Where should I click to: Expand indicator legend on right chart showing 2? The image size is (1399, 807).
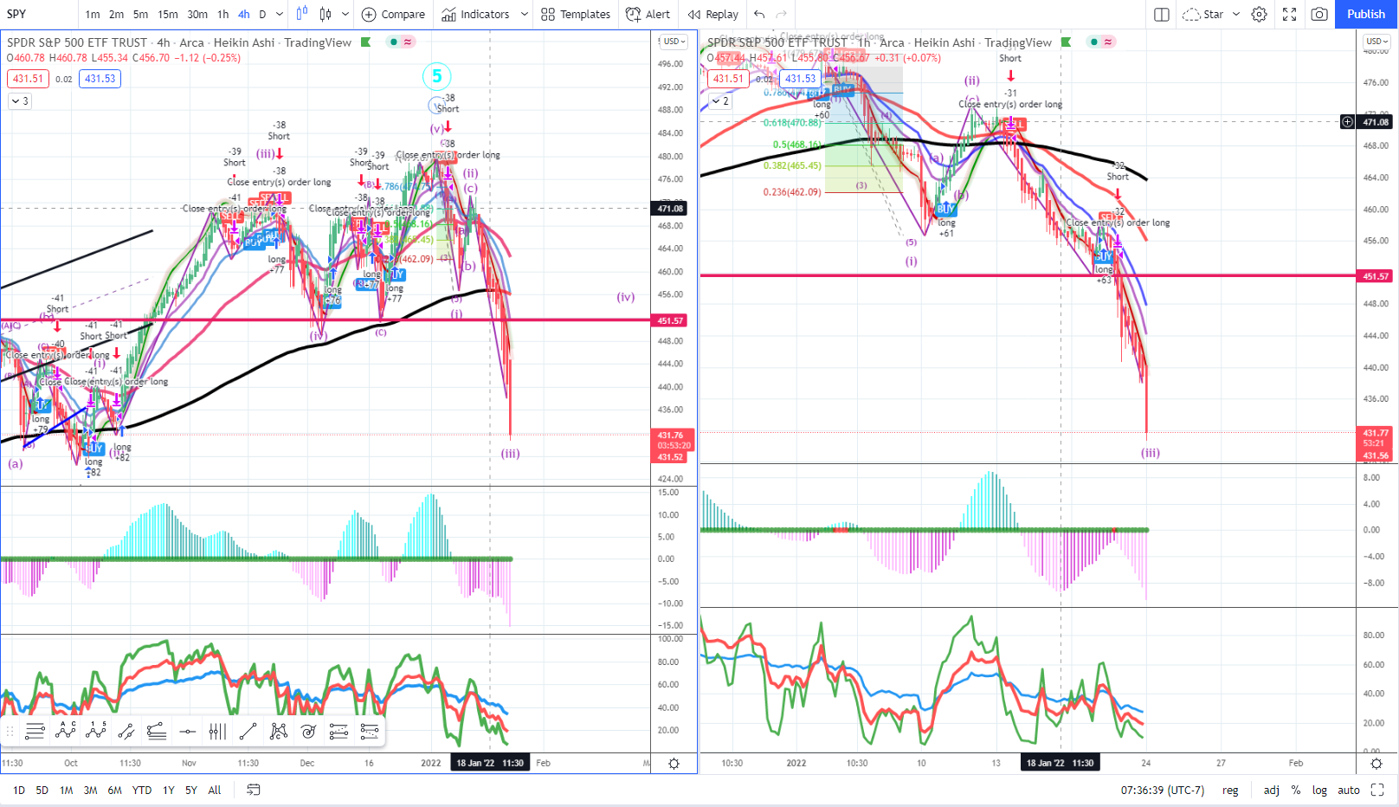[x=720, y=101]
